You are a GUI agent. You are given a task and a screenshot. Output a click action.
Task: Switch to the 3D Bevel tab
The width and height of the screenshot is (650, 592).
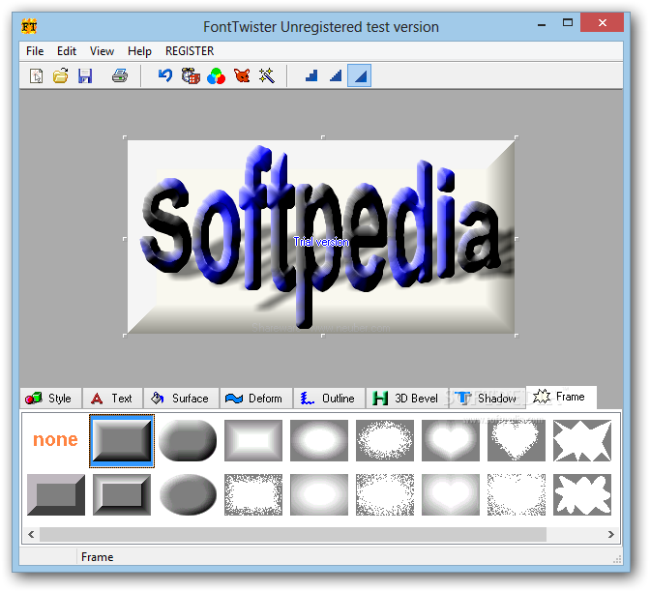[x=407, y=399]
